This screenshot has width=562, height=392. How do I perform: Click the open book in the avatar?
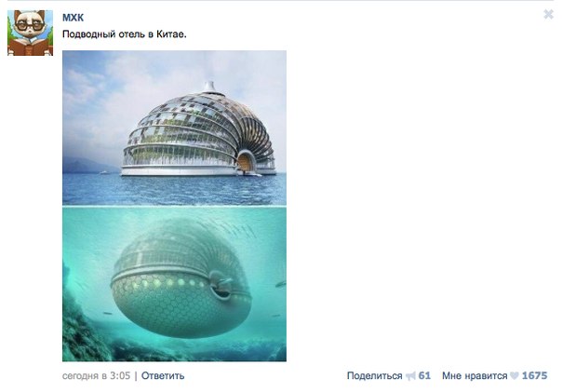tap(30, 47)
